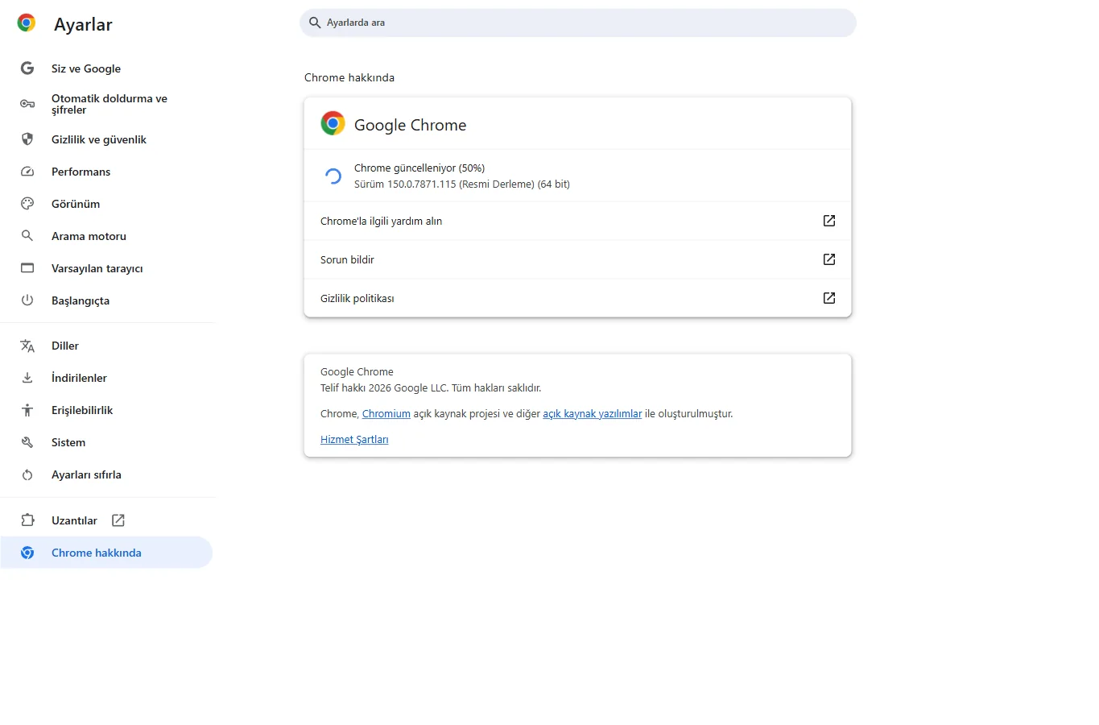This screenshot has width=1099, height=725.
Task: Click the shield icon for Gizlilik ve güvenlik
Action: [x=27, y=139]
